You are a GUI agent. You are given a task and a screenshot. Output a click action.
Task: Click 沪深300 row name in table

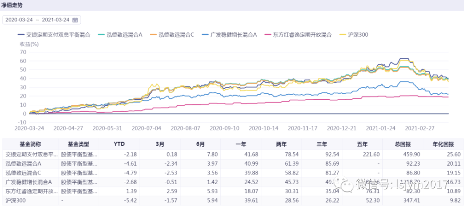click(15, 201)
